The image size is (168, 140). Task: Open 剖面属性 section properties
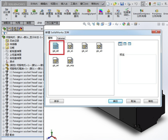click(59, 13)
